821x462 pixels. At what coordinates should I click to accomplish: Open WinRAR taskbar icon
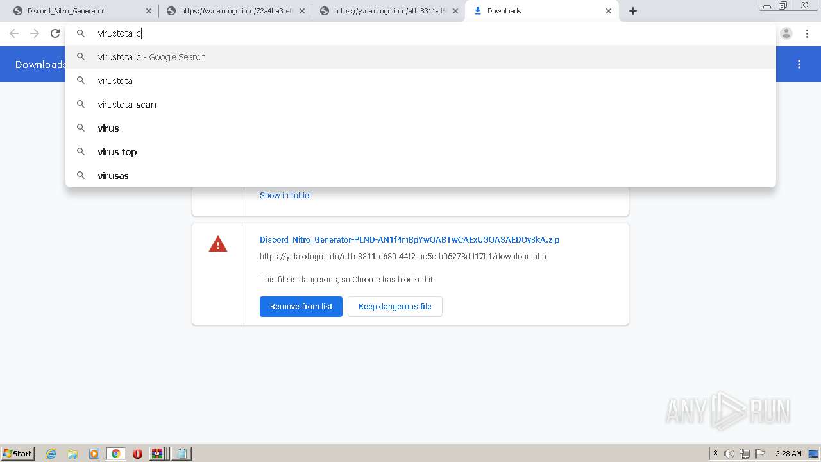158,454
